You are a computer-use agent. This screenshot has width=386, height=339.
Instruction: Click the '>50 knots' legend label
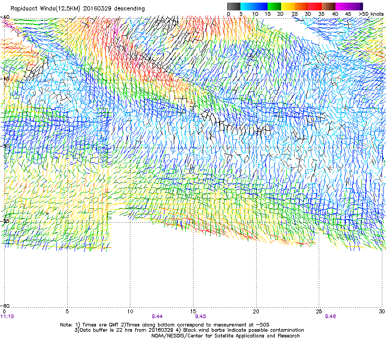click(x=371, y=14)
